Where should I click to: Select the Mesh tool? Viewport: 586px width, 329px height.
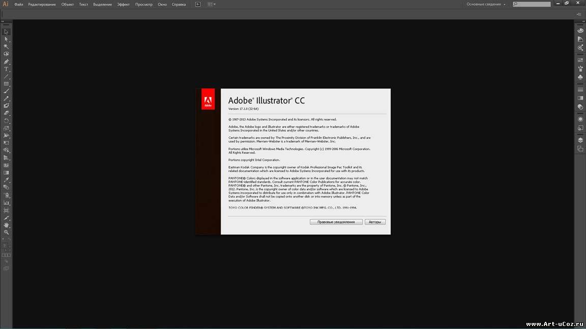coord(6,165)
